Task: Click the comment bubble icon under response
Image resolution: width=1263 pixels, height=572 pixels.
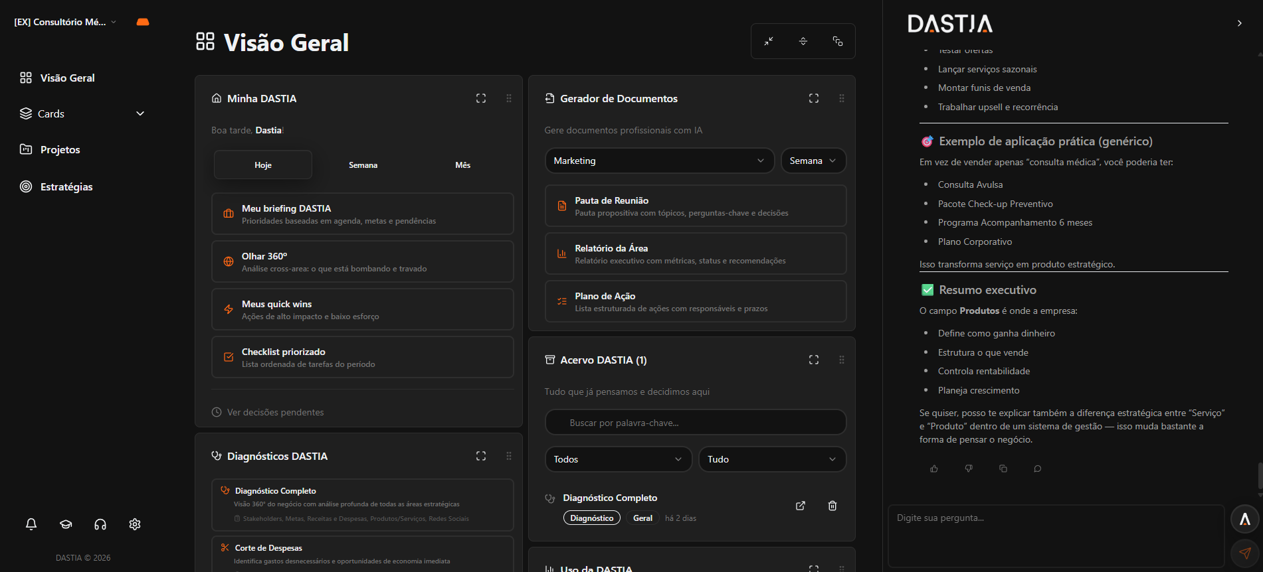Action: [1038, 468]
